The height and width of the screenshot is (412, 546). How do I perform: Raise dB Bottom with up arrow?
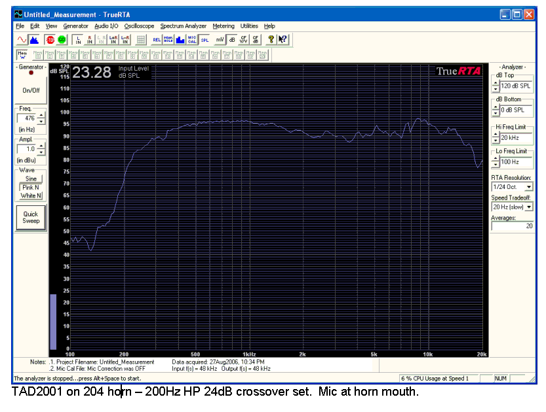(496, 107)
